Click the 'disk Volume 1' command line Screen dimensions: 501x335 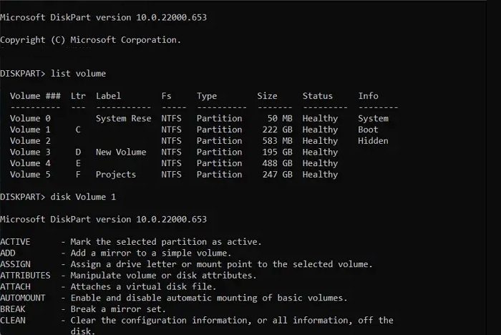tap(83, 197)
